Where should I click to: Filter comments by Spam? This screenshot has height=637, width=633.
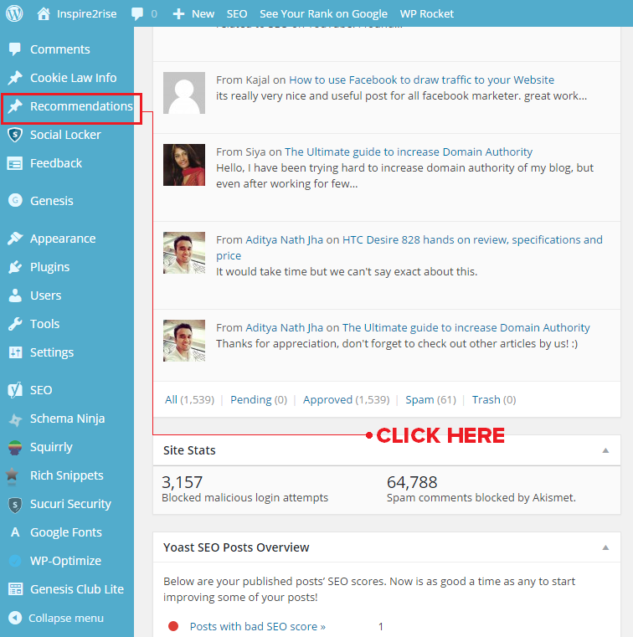point(419,400)
